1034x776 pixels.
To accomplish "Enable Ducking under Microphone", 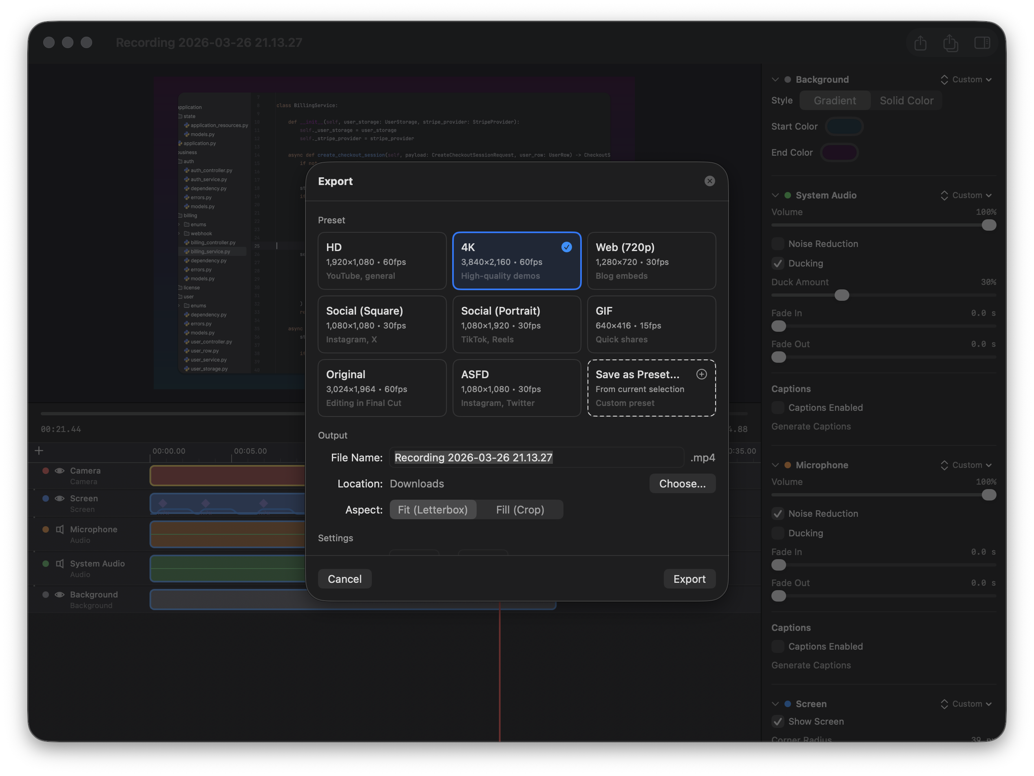I will (x=778, y=533).
